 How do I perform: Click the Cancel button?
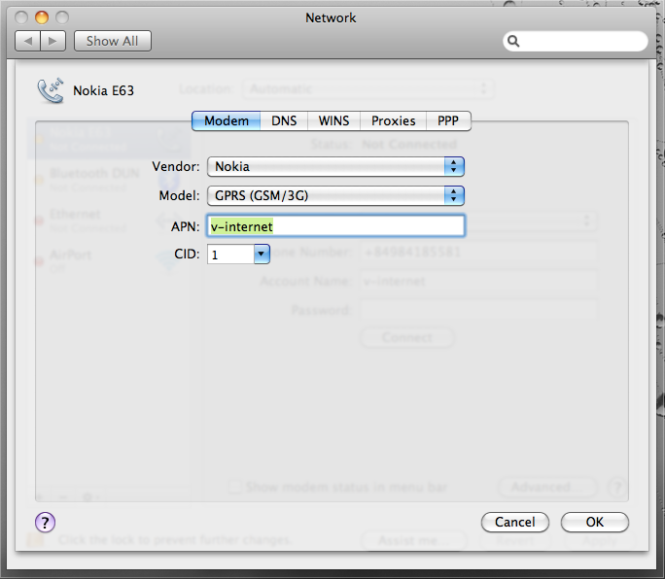click(515, 522)
